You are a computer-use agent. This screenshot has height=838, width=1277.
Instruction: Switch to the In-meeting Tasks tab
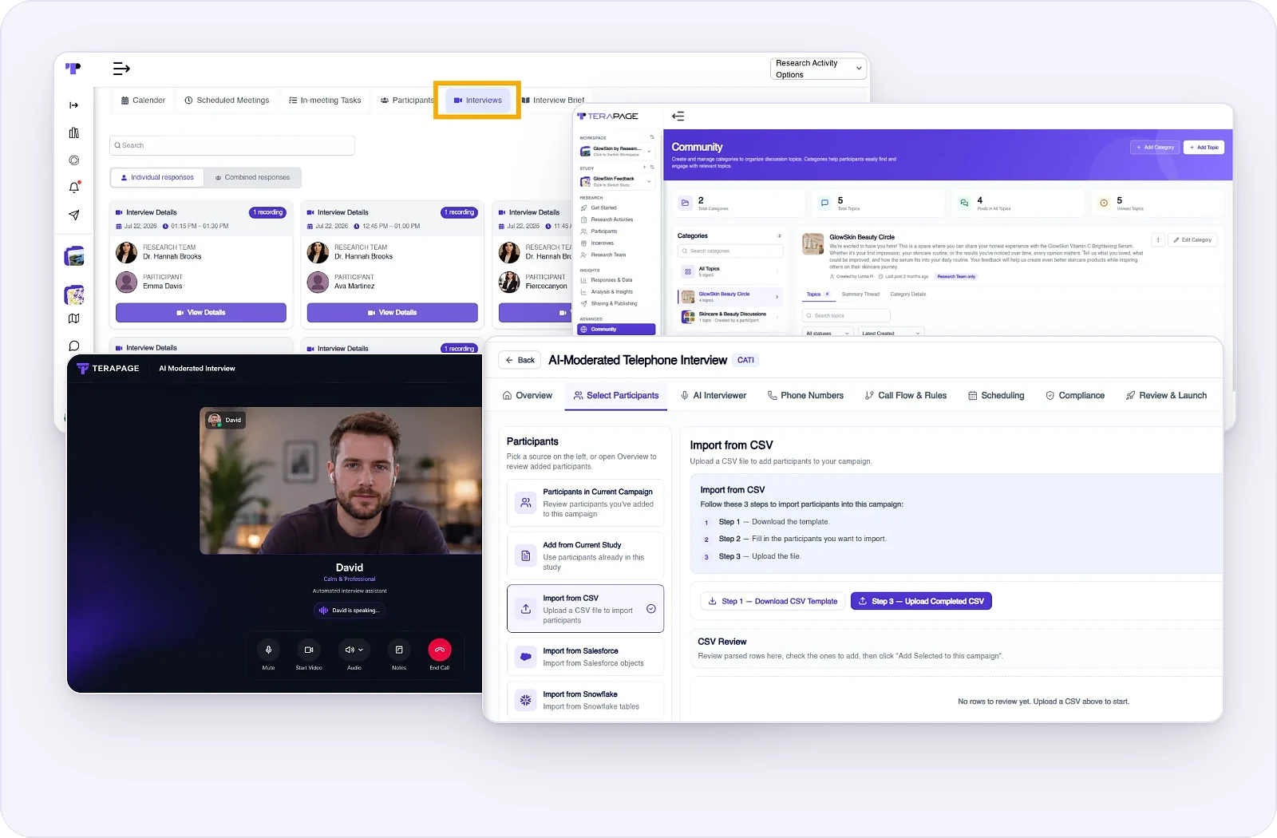coord(325,101)
